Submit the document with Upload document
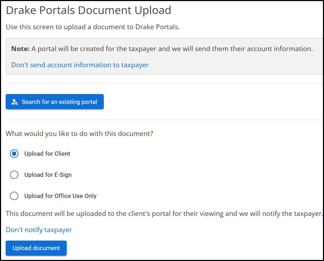The image size is (324, 261). tap(36, 248)
